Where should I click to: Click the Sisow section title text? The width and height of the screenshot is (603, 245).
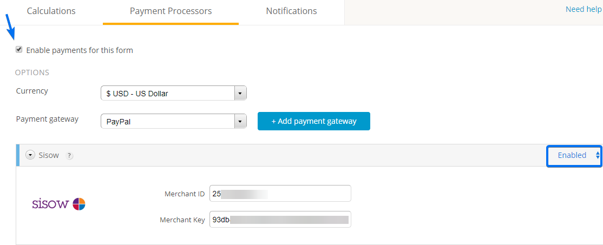(49, 155)
